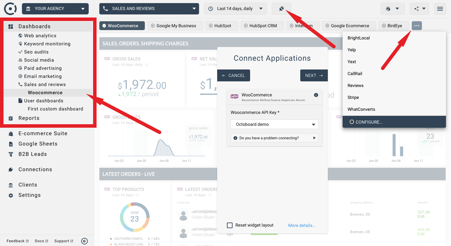Choose WhatConverts from the more menu
Screen dimensions: 451x246
coord(394,109)
